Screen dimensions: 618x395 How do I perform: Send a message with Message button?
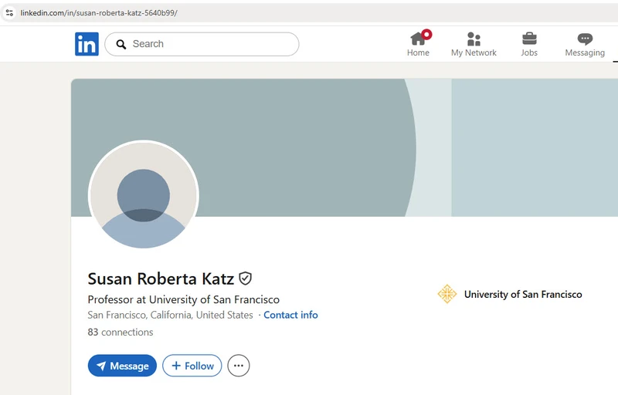click(122, 366)
